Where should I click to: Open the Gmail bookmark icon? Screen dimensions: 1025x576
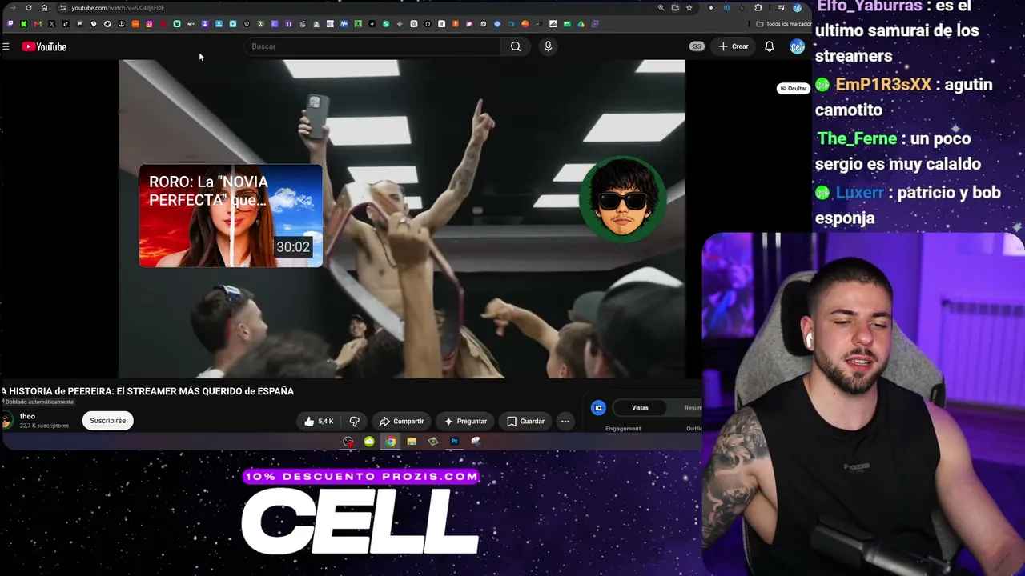[x=38, y=24]
